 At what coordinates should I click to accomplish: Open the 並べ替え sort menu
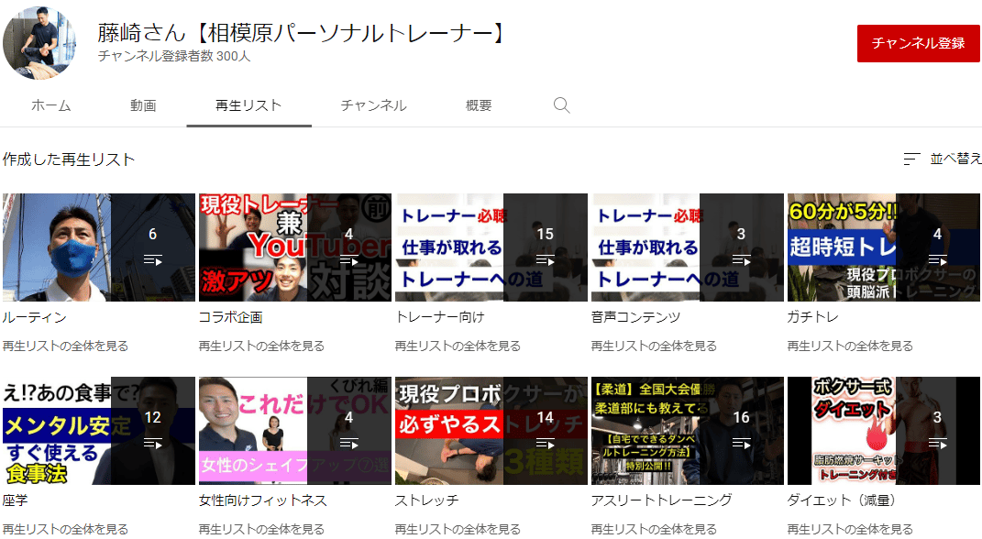click(x=942, y=159)
